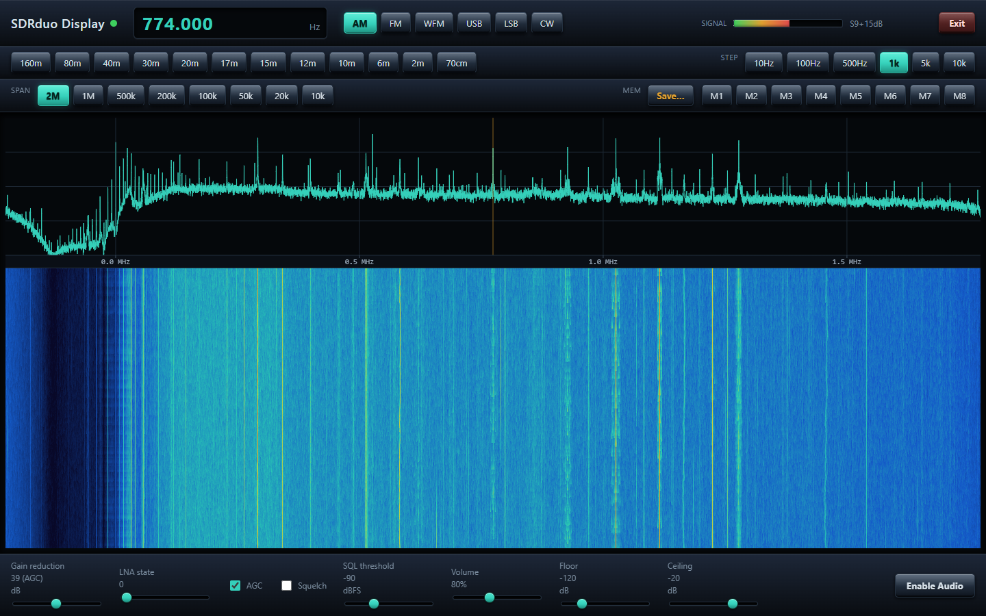986x616 pixels.
Task: Recall memory slot M5
Action: coord(856,96)
